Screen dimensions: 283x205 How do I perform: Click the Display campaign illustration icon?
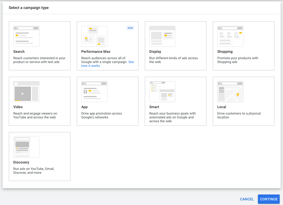click(x=162, y=36)
